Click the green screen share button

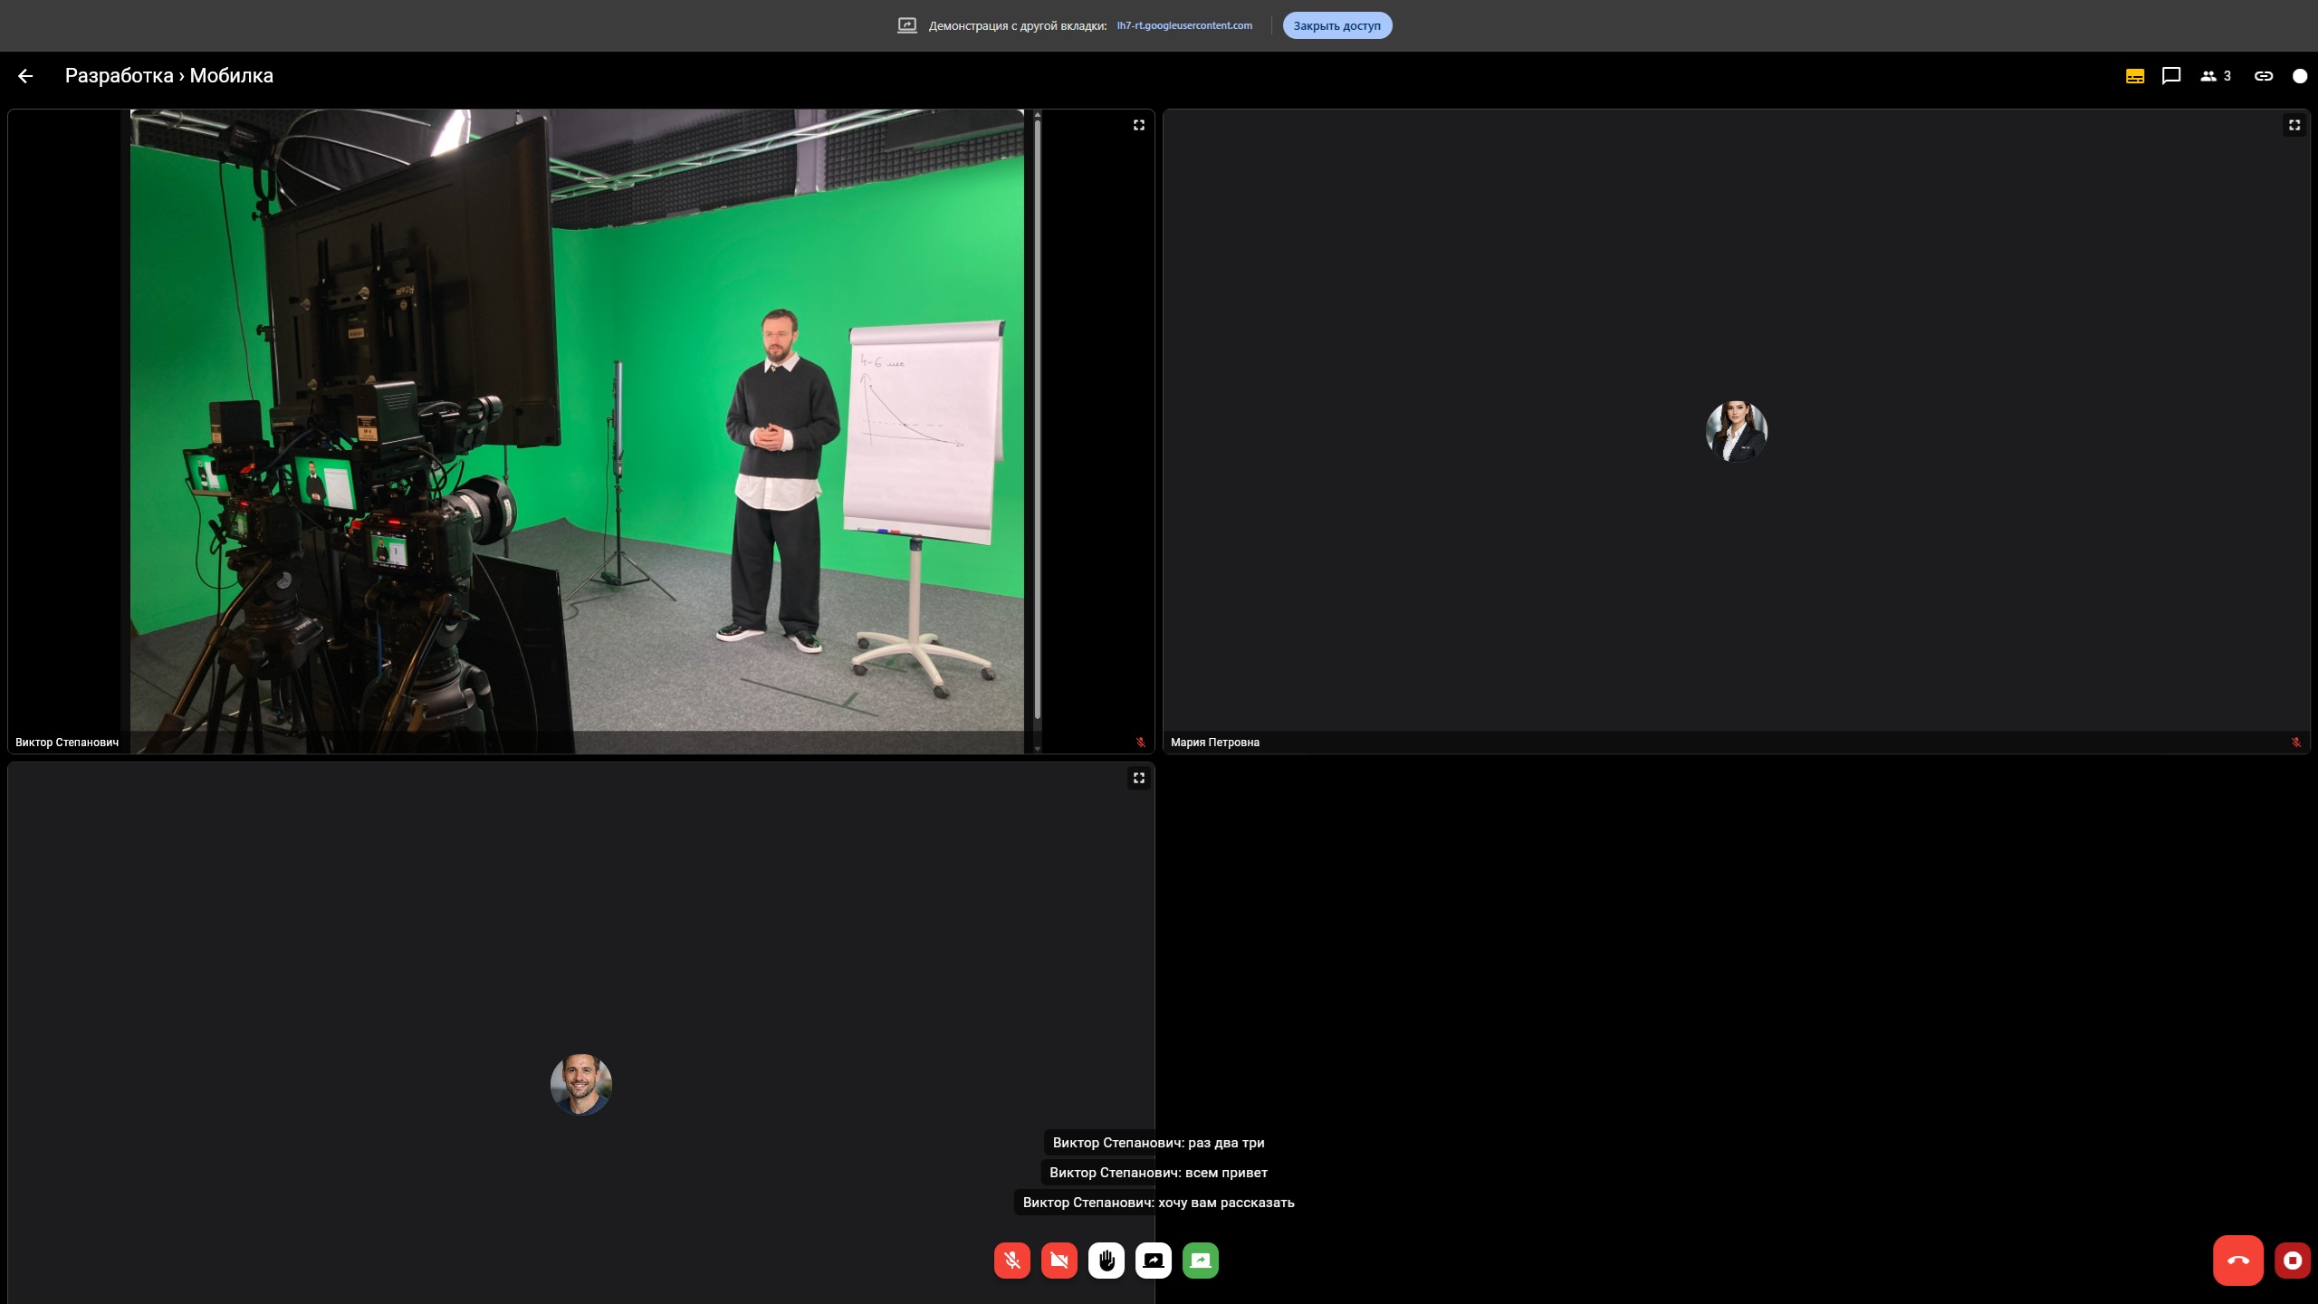click(1201, 1261)
